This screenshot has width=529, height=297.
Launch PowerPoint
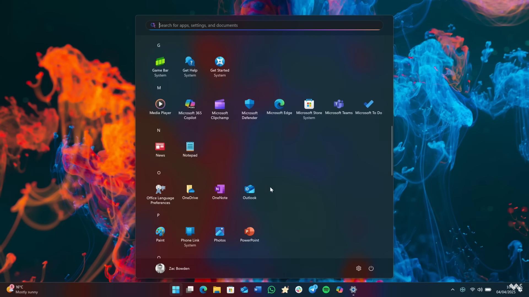249,235
